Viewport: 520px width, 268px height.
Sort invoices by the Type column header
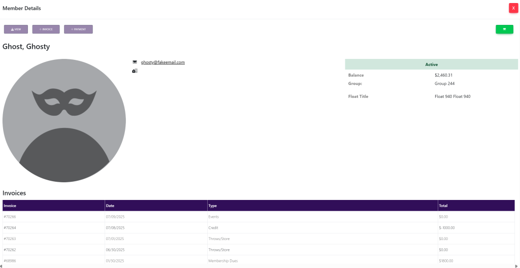point(213,206)
